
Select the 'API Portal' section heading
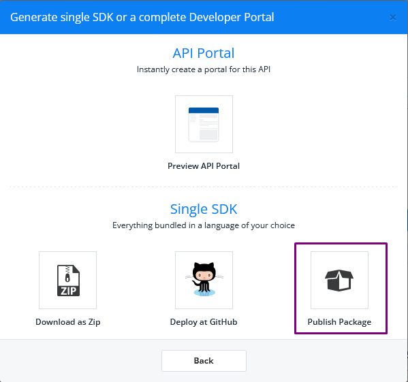pyautogui.click(x=204, y=53)
